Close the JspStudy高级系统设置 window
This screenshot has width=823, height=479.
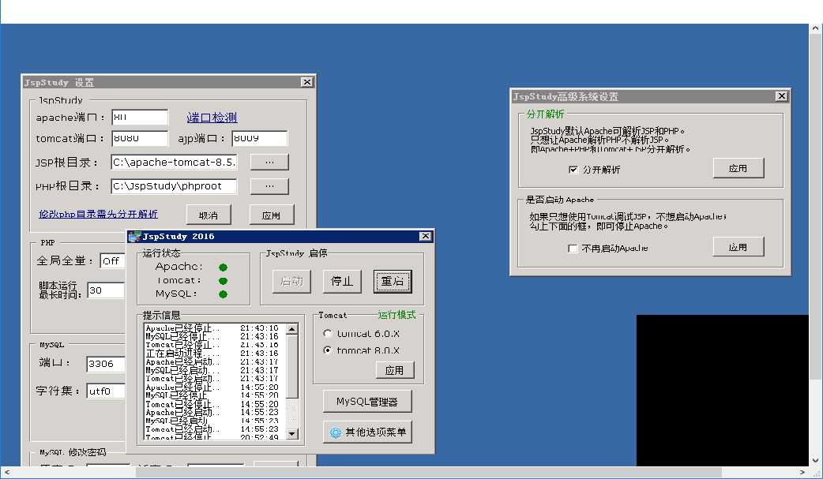click(x=782, y=96)
